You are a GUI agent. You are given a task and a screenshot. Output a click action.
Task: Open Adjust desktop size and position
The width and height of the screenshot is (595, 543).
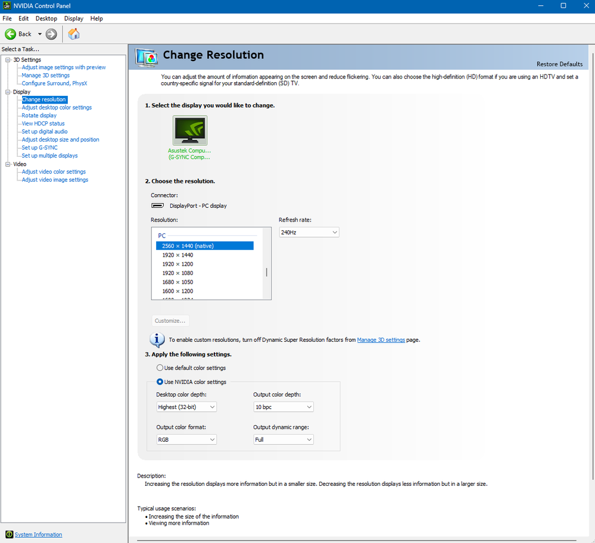coord(60,139)
